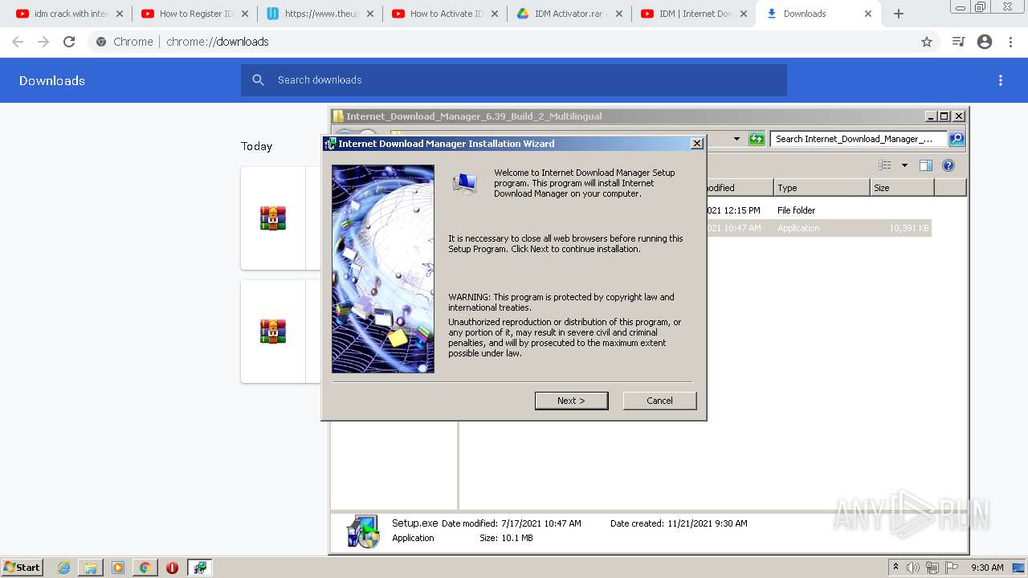Close the Internet Download Manager wizard dialog
Image resolution: width=1028 pixels, height=578 pixels.
pos(697,143)
